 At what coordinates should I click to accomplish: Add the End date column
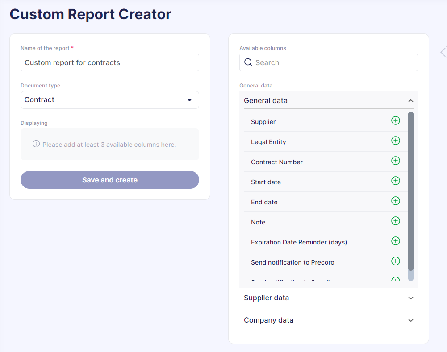[x=395, y=201]
